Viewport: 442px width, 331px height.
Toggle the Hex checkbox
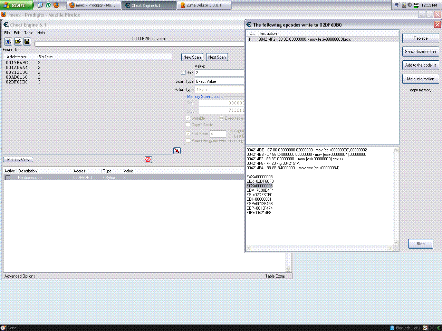183,72
